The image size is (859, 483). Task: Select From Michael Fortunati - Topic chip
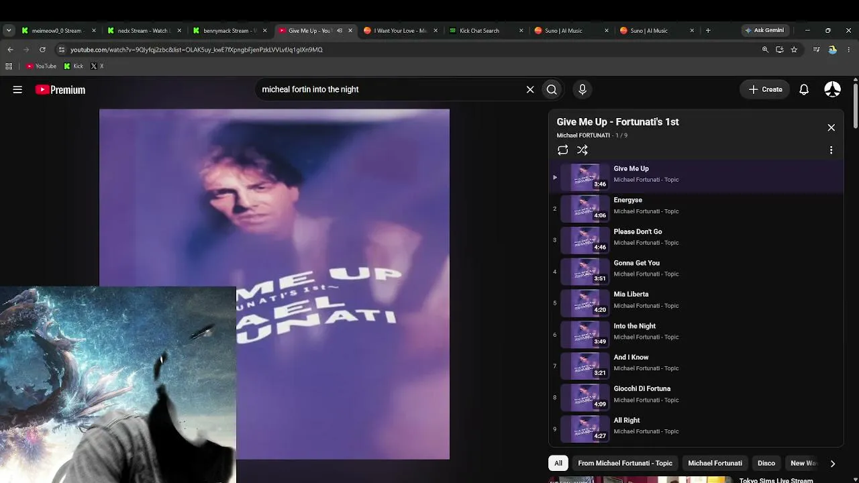tap(625, 463)
